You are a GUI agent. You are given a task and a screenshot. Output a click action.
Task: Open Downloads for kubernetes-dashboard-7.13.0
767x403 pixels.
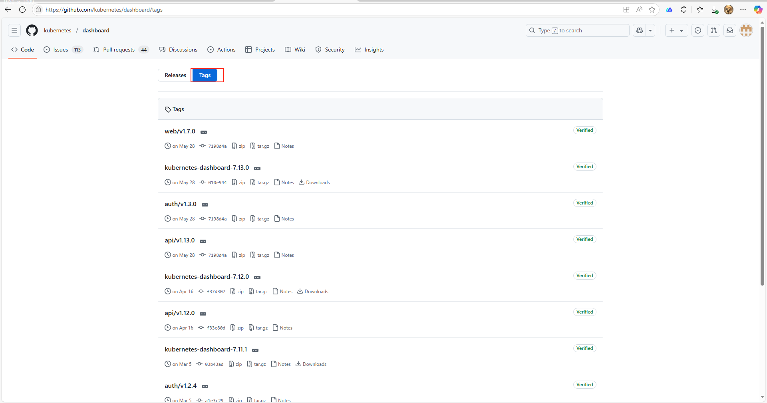pyautogui.click(x=314, y=183)
